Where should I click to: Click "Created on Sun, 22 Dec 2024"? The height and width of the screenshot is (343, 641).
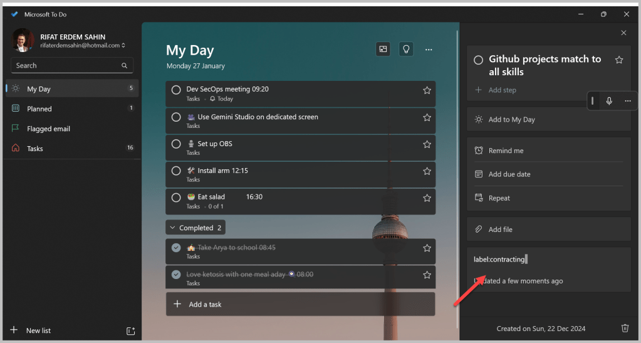pyautogui.click(x=541, y=329)
